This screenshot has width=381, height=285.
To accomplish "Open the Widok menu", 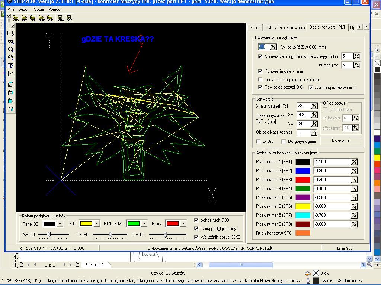I will [x=24, y=9].
